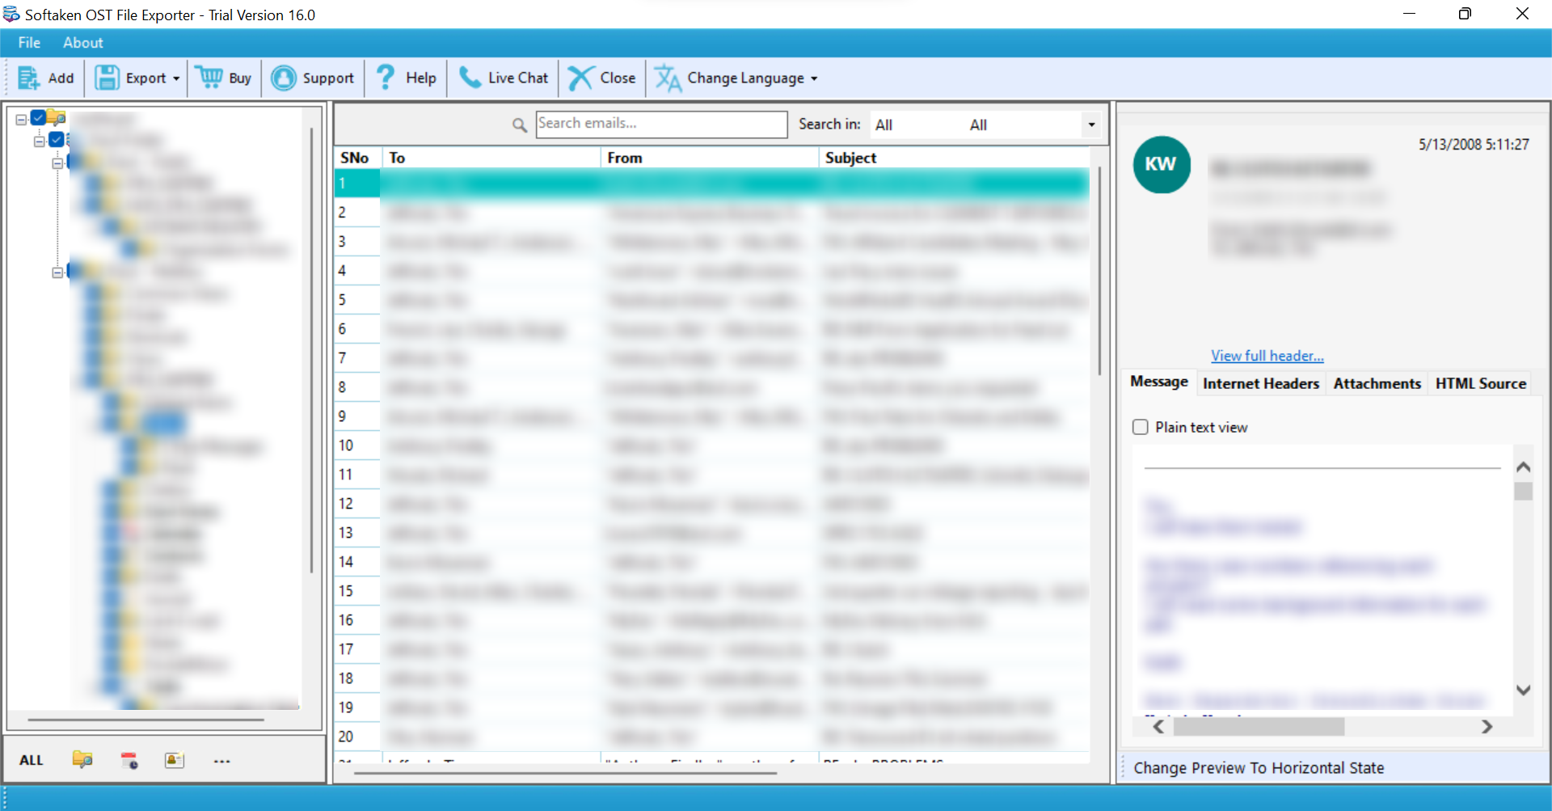Click the calendar filter icon
Viewport: 1552px width, 811px height.
coord(129,760)
